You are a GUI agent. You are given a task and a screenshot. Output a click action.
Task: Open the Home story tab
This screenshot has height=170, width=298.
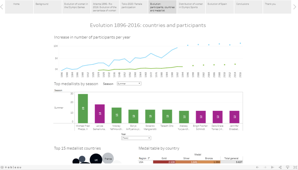19,7
